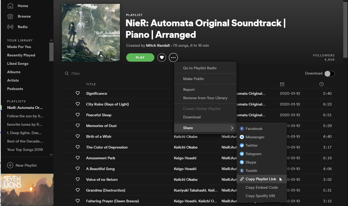This screenshot has height=206, width=348.
Task: Click the link icon beside Copy Playlist Link
Action: click(242, 179)
